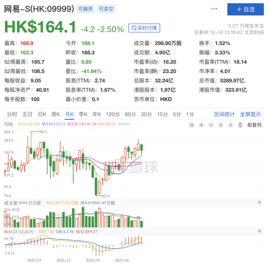Click volume MA5:9075.43万股 label
269x267 pixels.
pos(62,203)
